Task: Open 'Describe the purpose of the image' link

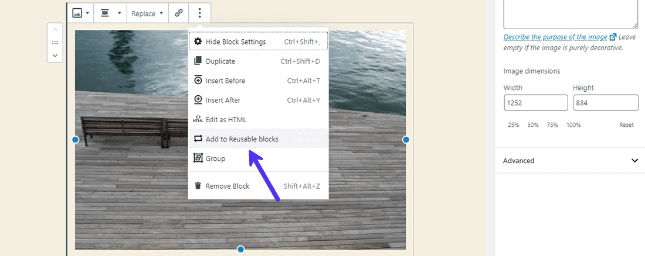Action: tap(556, 37)
